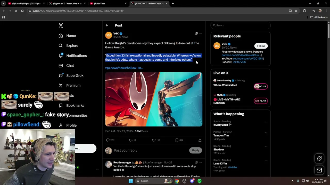Open Chrome from taskbar
The width and height of the screenshot is (330, 185).
177,181
